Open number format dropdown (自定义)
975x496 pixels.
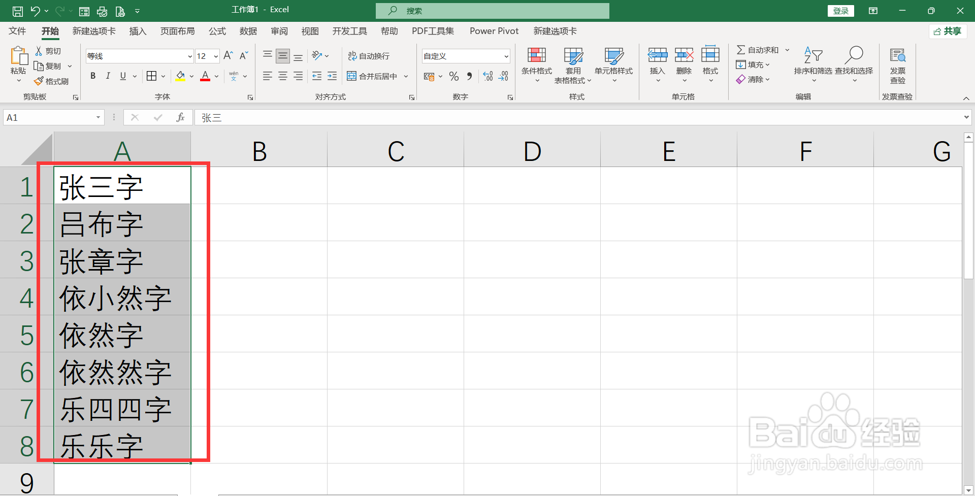pyautogui.click(x=506, y=56)
